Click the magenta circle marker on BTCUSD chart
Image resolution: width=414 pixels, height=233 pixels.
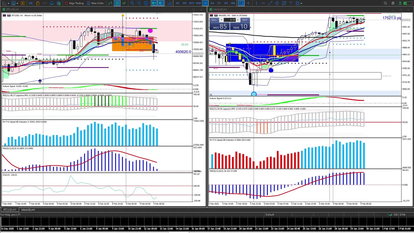click(150, 31)
